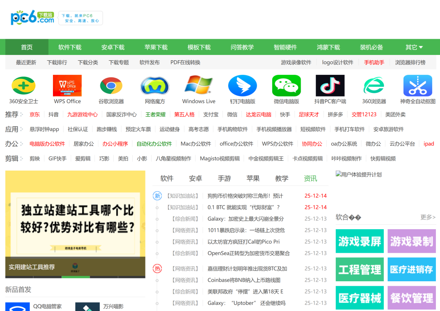
Task: Open the WPS Office icon
Action: (67, 85)
